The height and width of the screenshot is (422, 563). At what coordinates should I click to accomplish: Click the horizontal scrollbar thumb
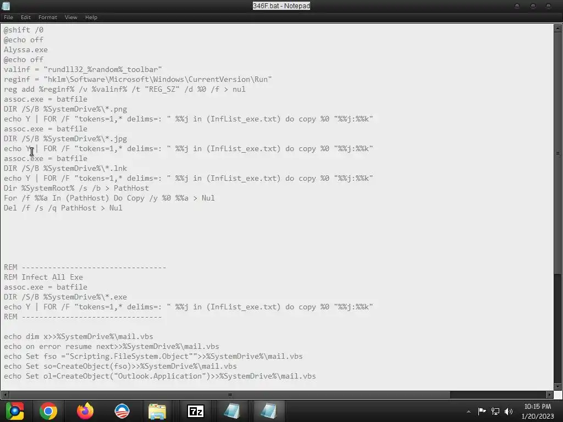(x=230, y=395)
